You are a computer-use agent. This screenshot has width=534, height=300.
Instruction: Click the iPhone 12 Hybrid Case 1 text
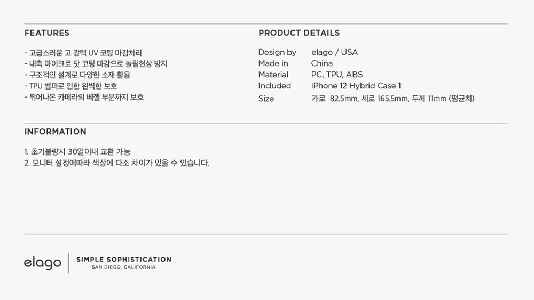click(x=356, y=86)
